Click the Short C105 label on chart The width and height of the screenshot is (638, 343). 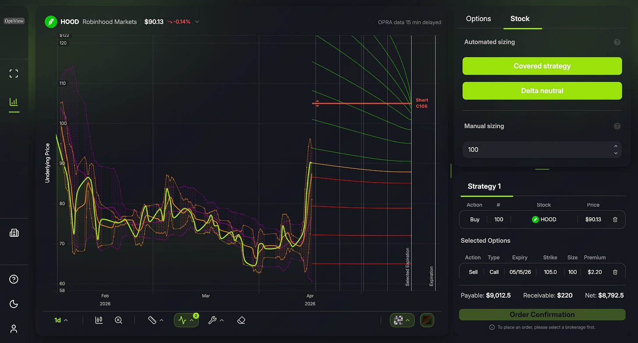pyautogui.click(x=422, y=103)
